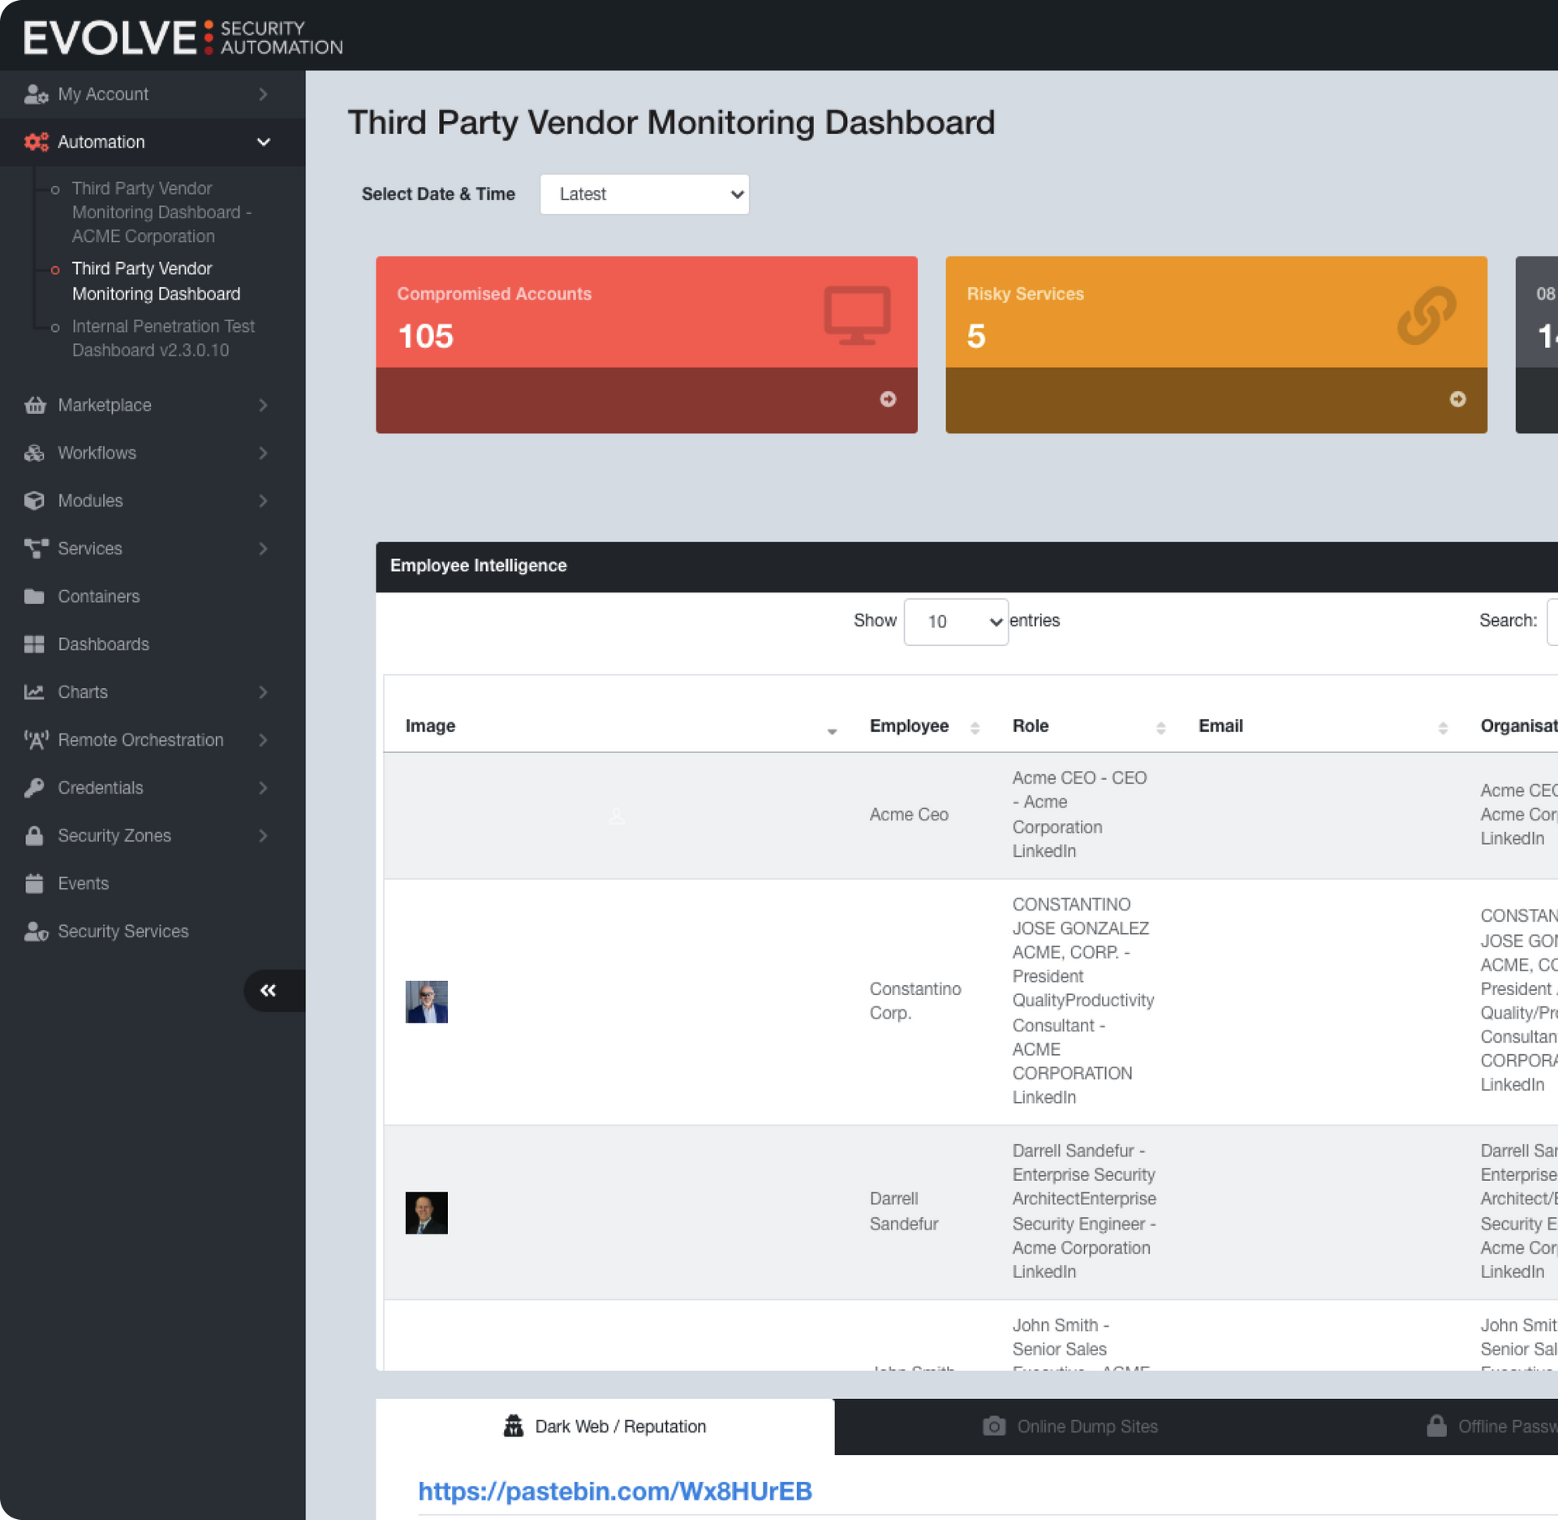This screenshot has width=1558, height=1520.
Task: Click the Marketplace basket icon
Action: (x=35, y=405)
